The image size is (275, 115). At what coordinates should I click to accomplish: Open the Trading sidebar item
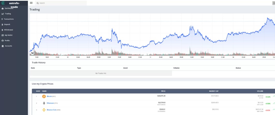point(6,14)
